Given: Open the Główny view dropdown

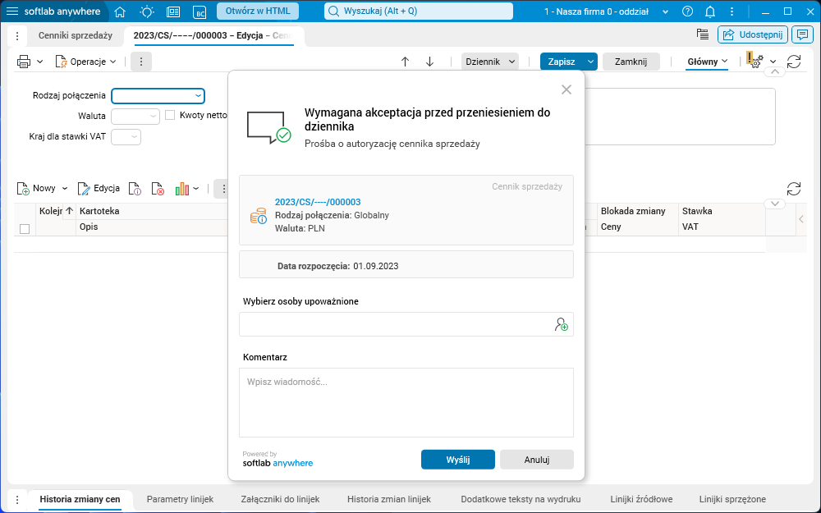Looking at the screenshot, I should pyautogui.click(x=708, y=62).
